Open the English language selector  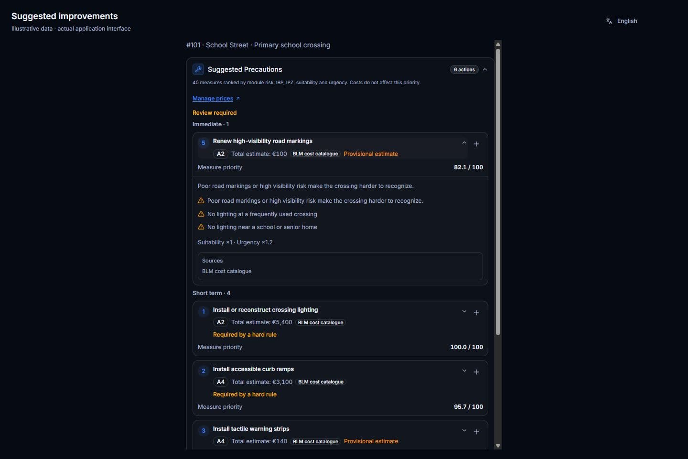coord(622,21)
